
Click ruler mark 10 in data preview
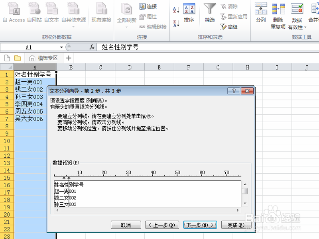pyautogui.click(x=80, y=172)
